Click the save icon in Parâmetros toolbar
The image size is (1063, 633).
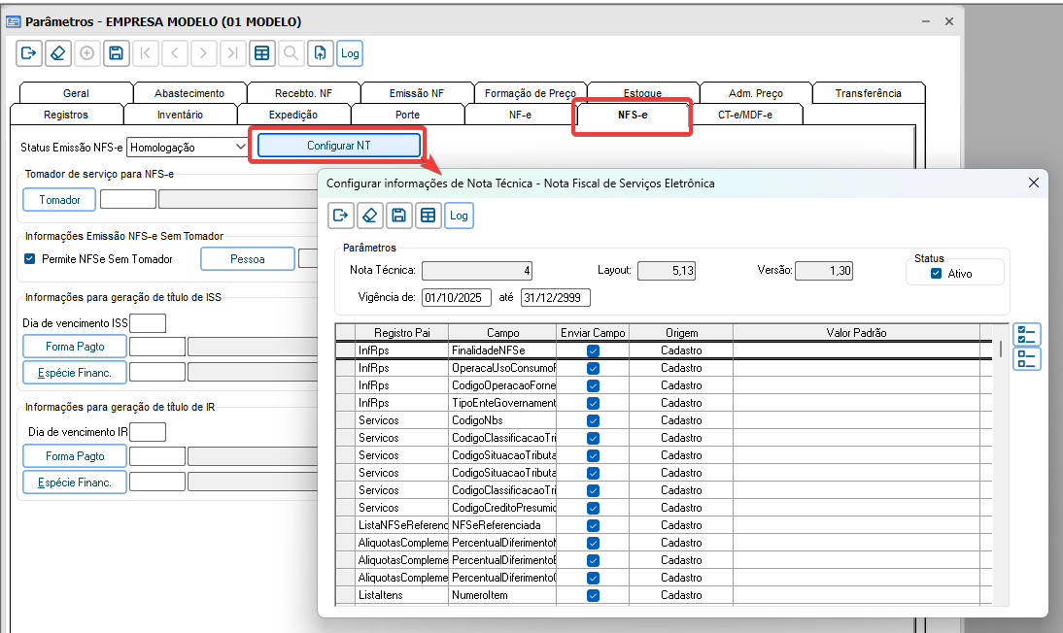pos(116,53)
